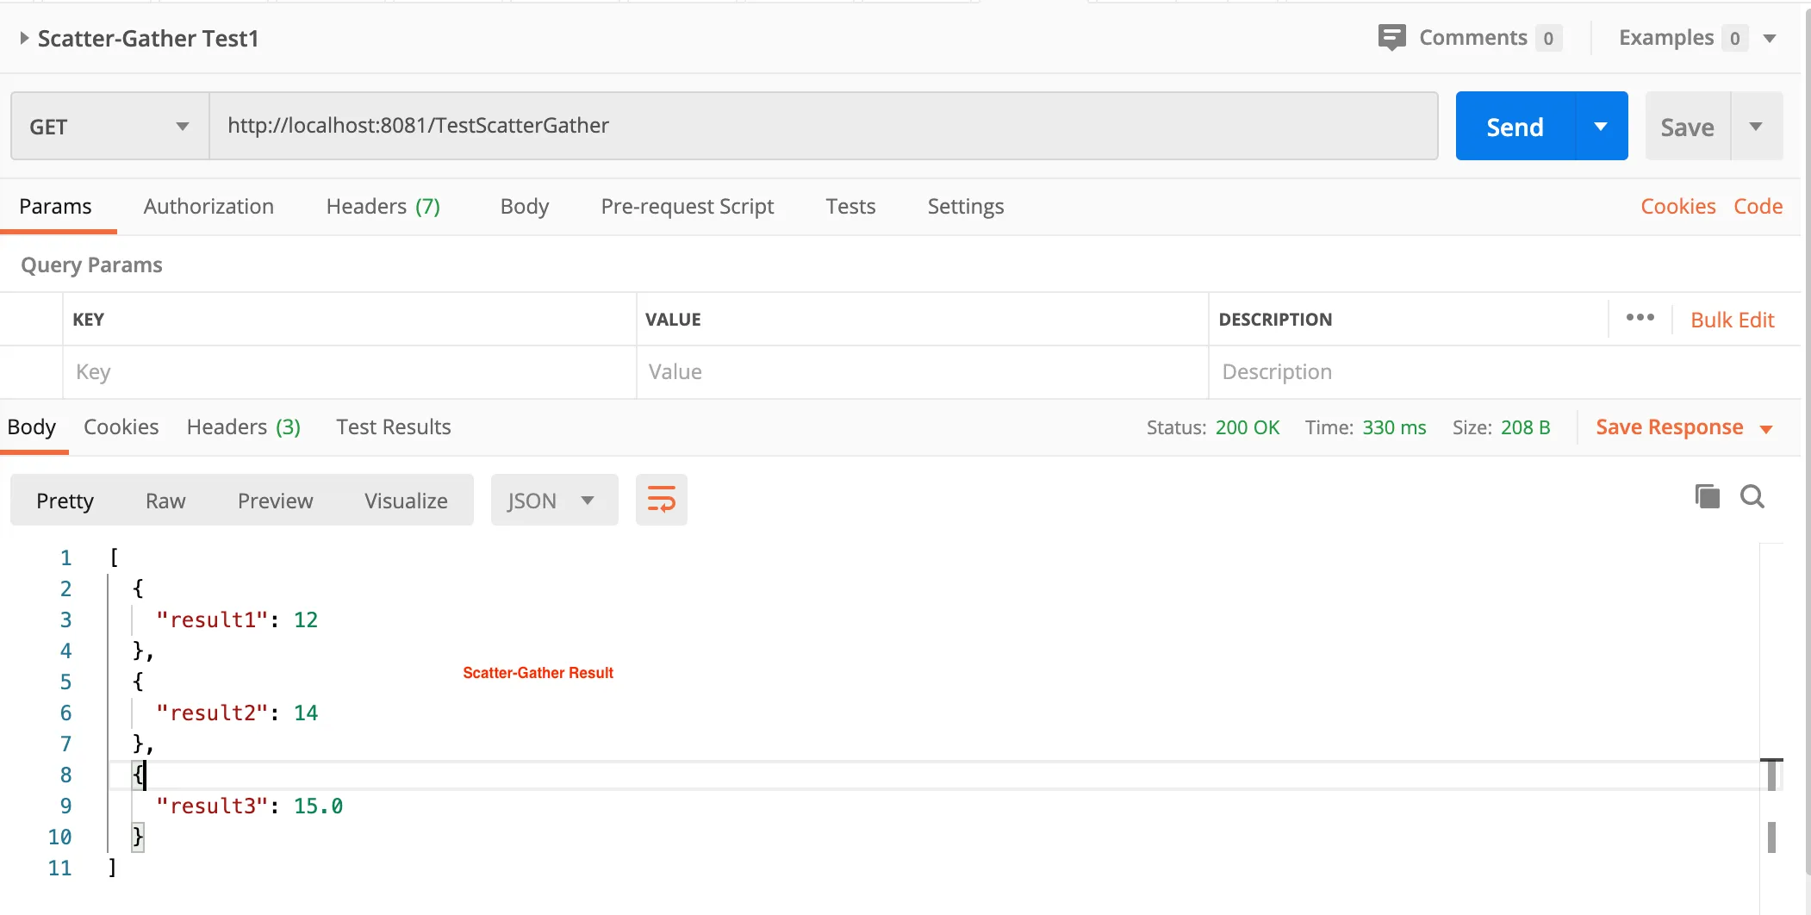Open the three-dots column options
The height and width of the screenshot is (915, 1811).
click(x=1640, y=318)
